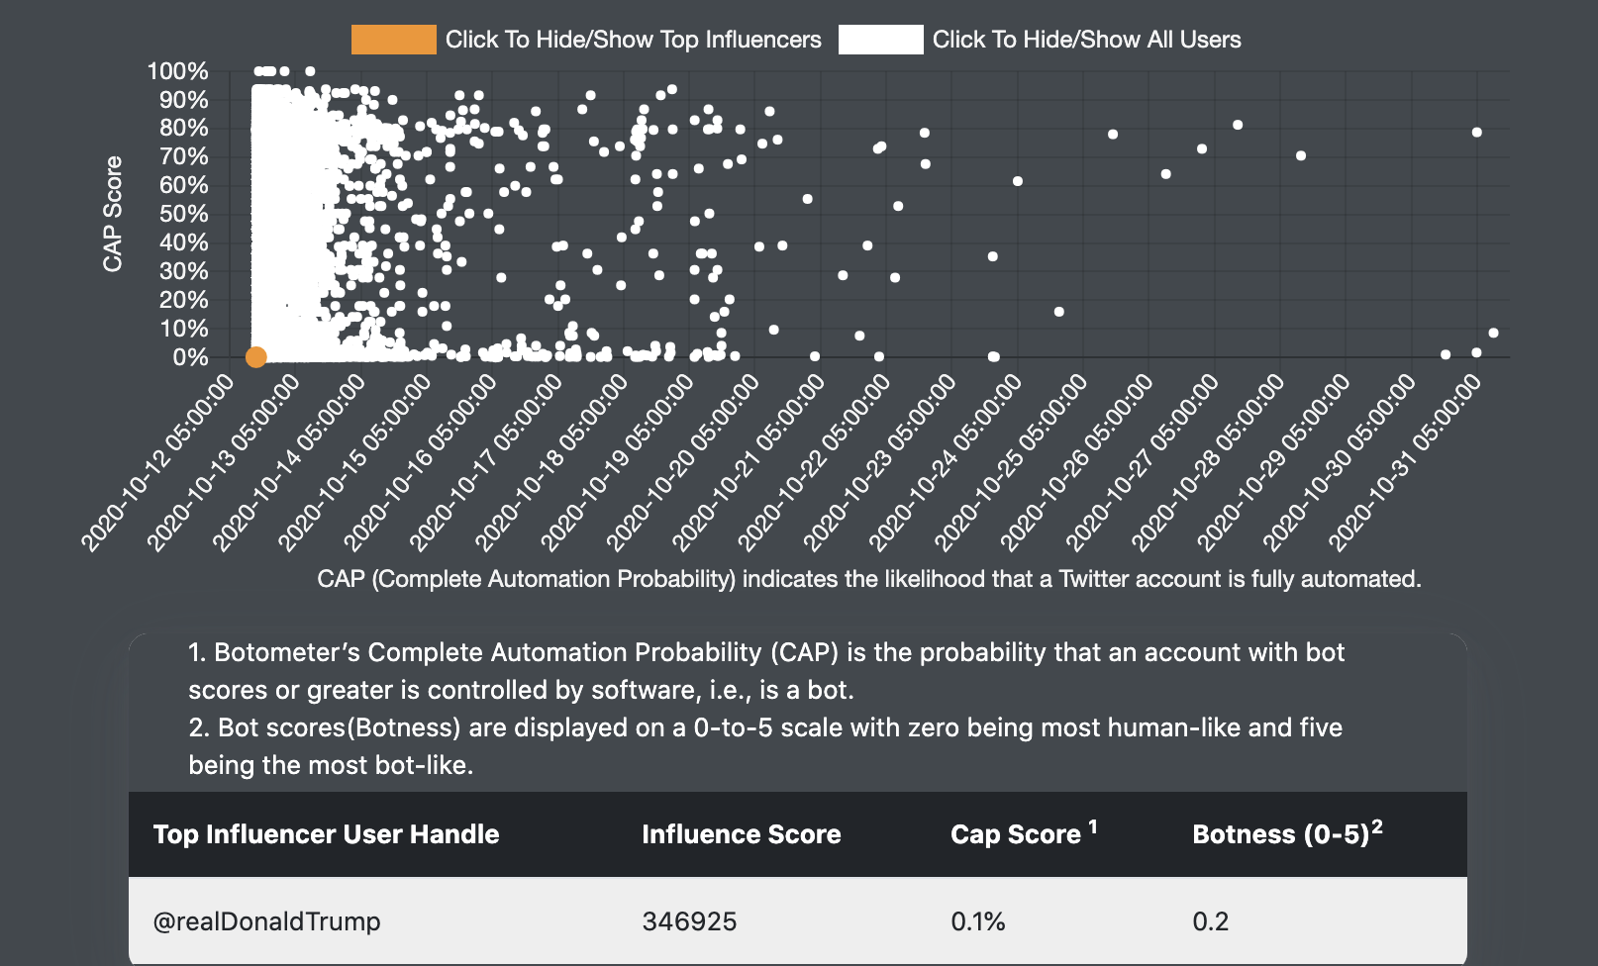Click the orange top influencer data point

[256, 356]
